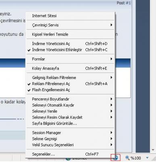Click the scrollbar down arrow
The image size is (156, 162).
[x=153, y=150]
